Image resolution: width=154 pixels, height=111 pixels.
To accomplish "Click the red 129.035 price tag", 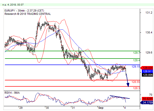I will pyautogui.click(x=147, y=68).
